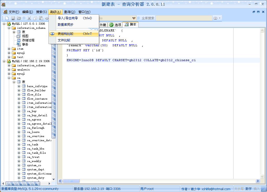Choose 数据库同步 from the menu
The image size is (267, 192).
[x=74, y=25]
